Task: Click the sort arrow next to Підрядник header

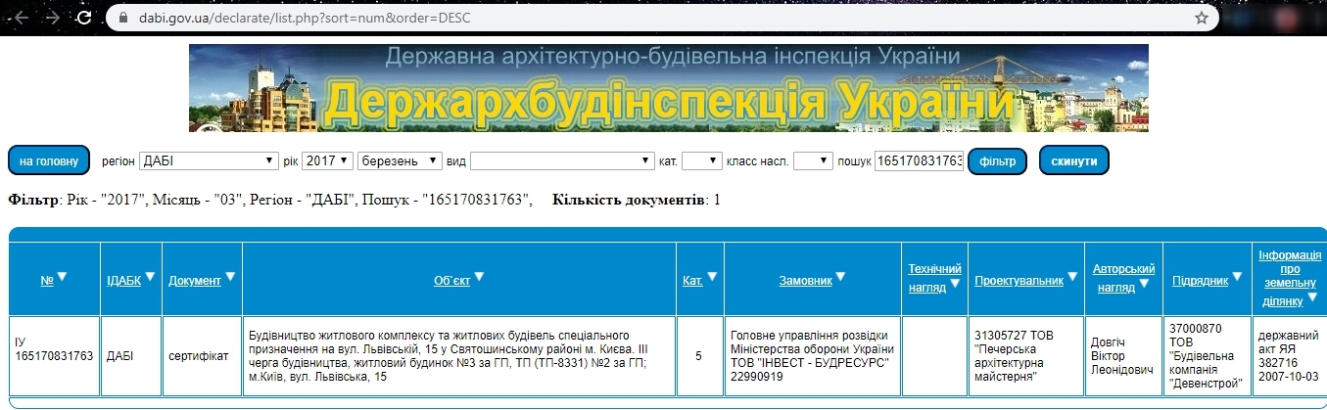Action: [1238, 278]
